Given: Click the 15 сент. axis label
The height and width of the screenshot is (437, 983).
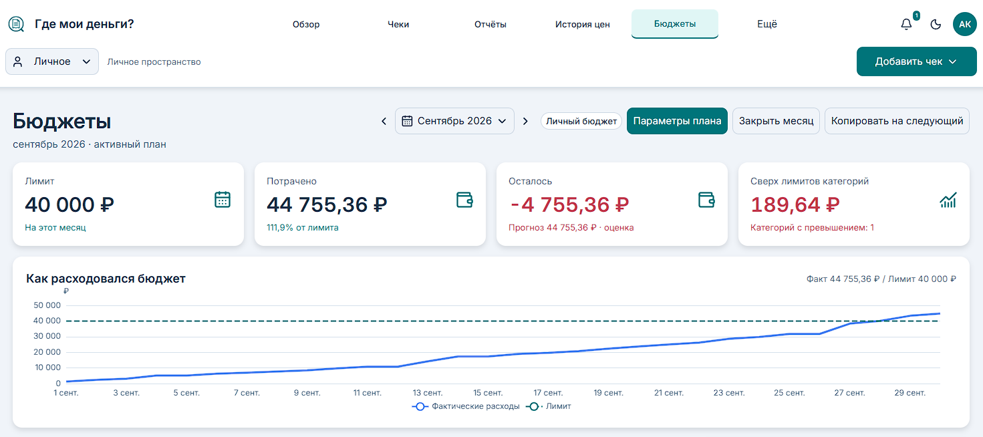Looking at the screenshot, I should point(488,393).
